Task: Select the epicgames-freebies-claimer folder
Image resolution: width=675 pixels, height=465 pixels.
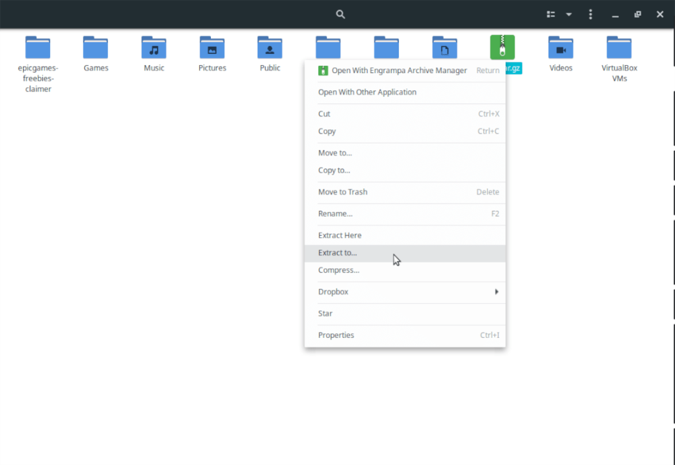Action: pos(38,48)
